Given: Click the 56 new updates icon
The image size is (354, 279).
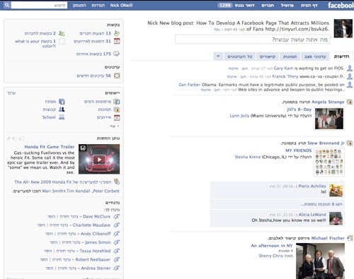Looking at the screenshot, I should pos(117,76).
